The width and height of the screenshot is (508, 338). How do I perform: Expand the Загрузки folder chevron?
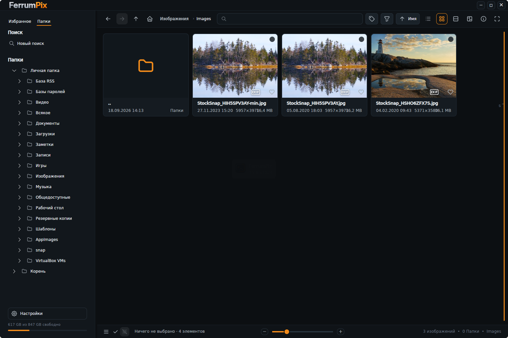point(20,134)
